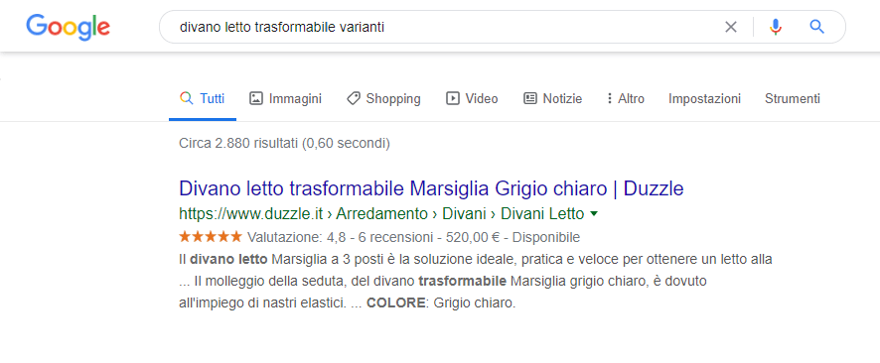This screenshot has width=880, height=363.
Task: Click the Immagini picture icon
Action: 256,98
